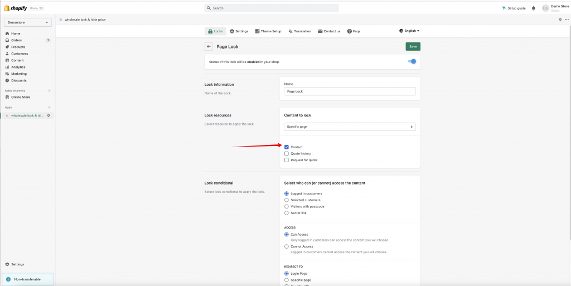The width and height of the screenshot is (571, 286).
Task: Select Login Page redirect radio
Action: 287,273
